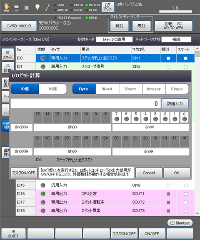200x240 pixels.
Task: Click the table scrollbar down arrow
Action: pyautogui.click(x=197, y=213)
